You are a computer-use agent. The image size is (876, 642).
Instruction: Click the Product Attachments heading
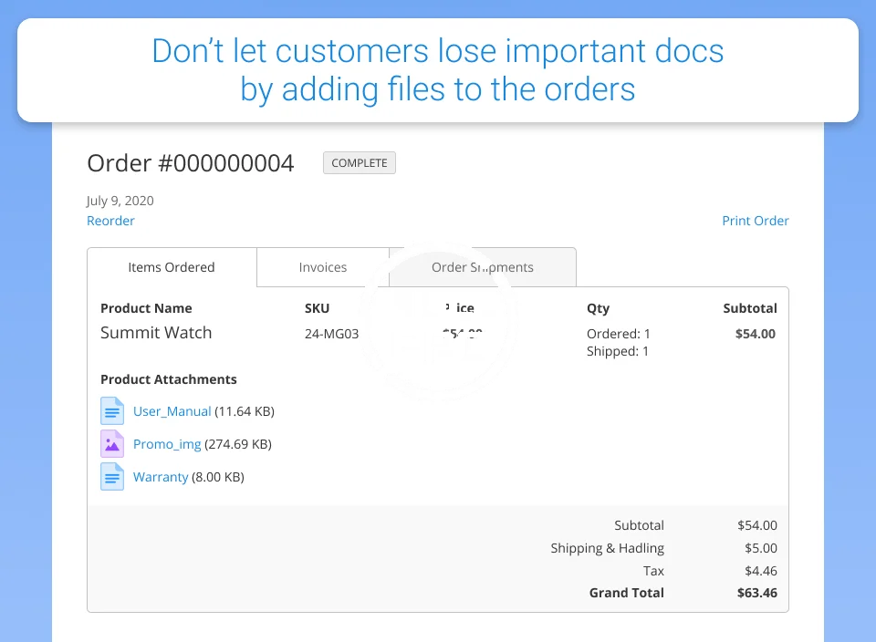(x=168, y=379)
